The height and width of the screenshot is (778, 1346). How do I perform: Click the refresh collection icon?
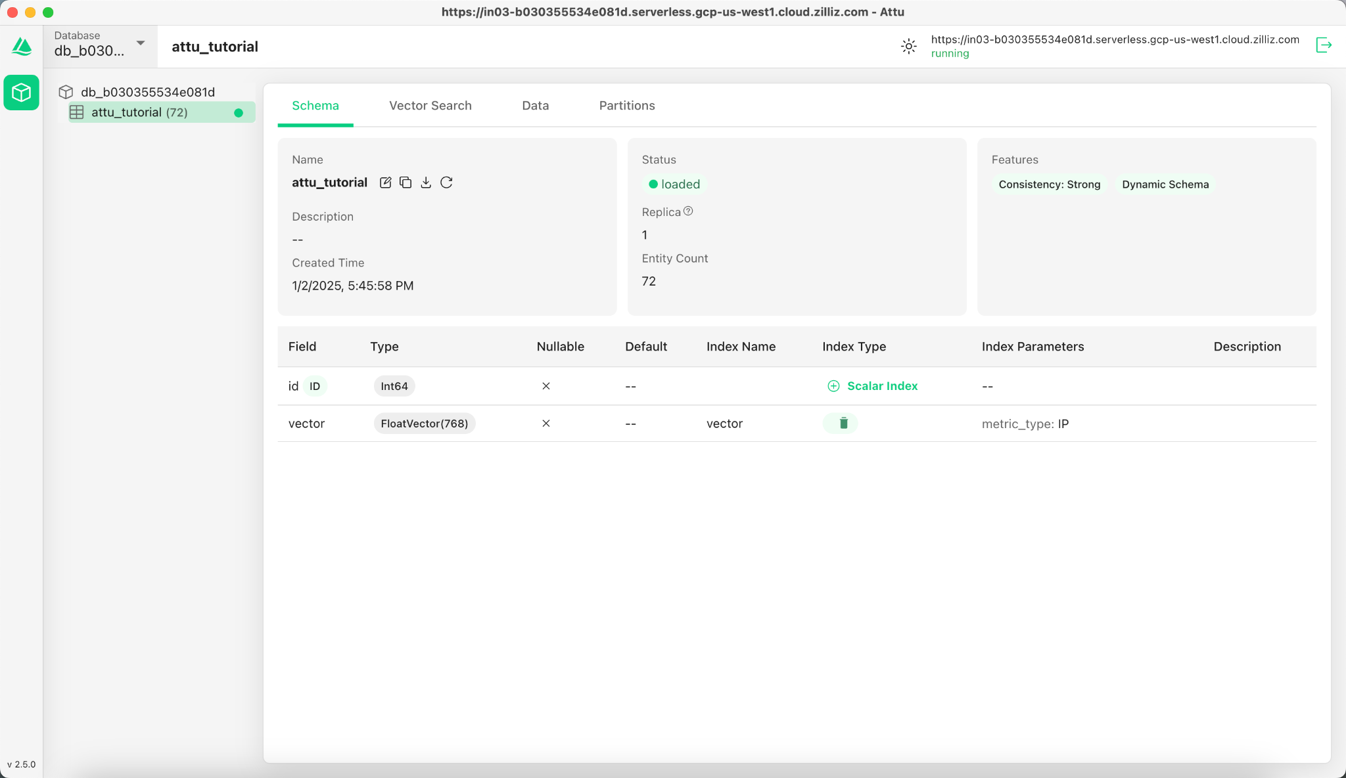pos(446,183)
